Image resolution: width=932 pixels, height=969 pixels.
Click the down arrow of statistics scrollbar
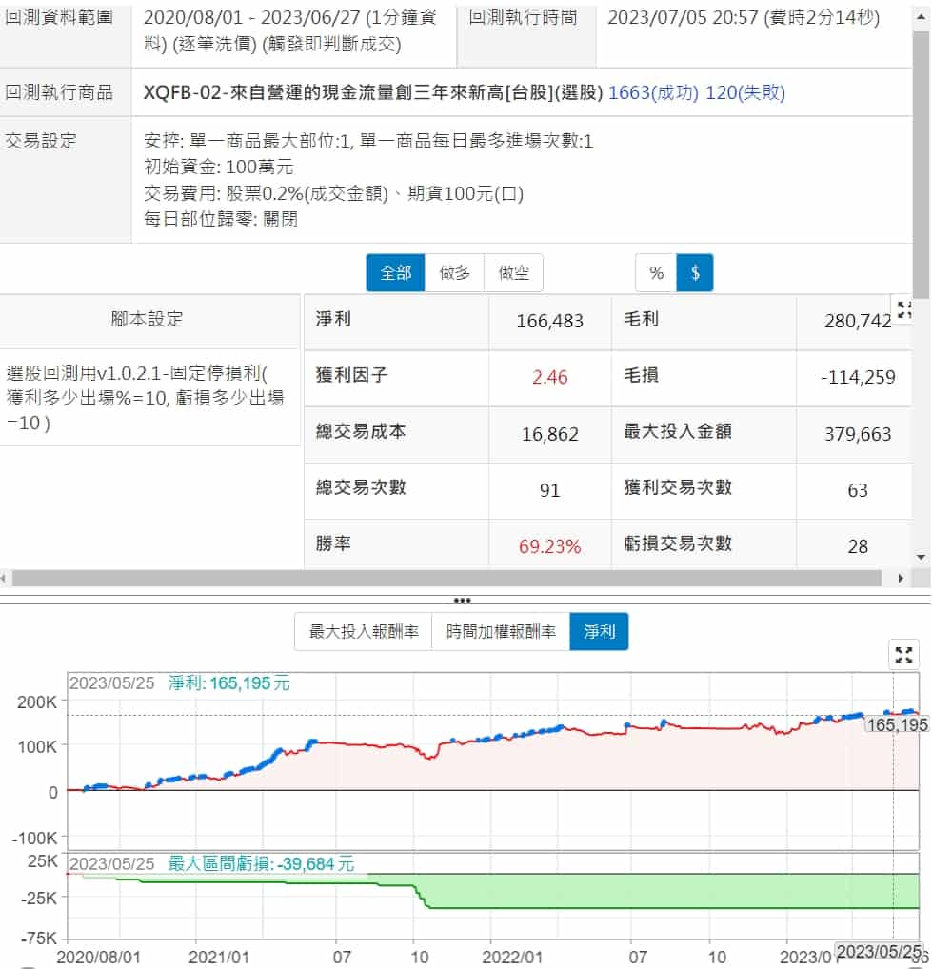click(921, 557)
